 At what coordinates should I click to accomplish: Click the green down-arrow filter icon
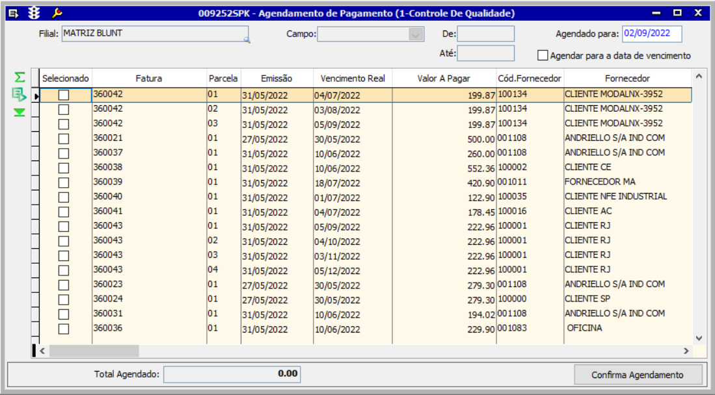coord(20,112)
